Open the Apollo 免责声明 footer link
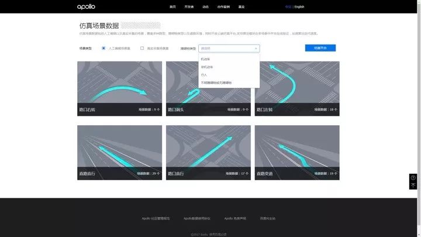 (235, 218)
